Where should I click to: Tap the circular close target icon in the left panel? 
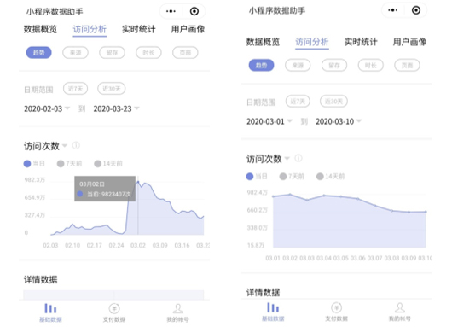click(194, 11)
